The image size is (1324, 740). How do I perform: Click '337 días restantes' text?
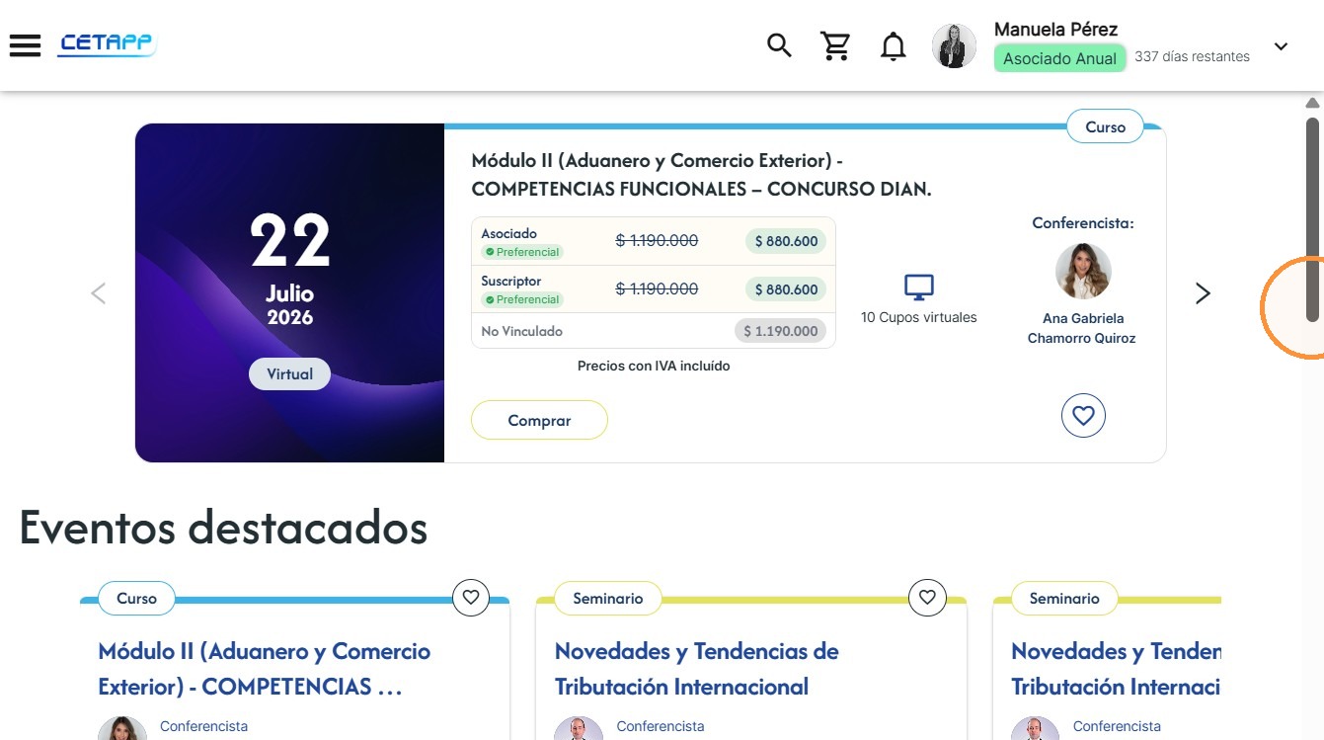click(1192, 56)
